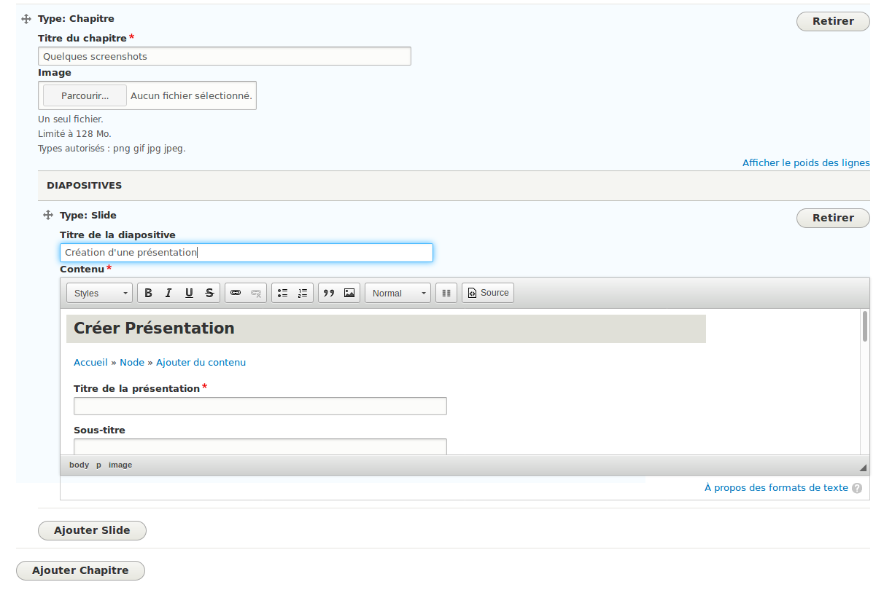Insert a hyperlink with the link icon
Image resolution: width=884 pixels, height=590 pixels.
pyautogui.click(x=236, y=293)
